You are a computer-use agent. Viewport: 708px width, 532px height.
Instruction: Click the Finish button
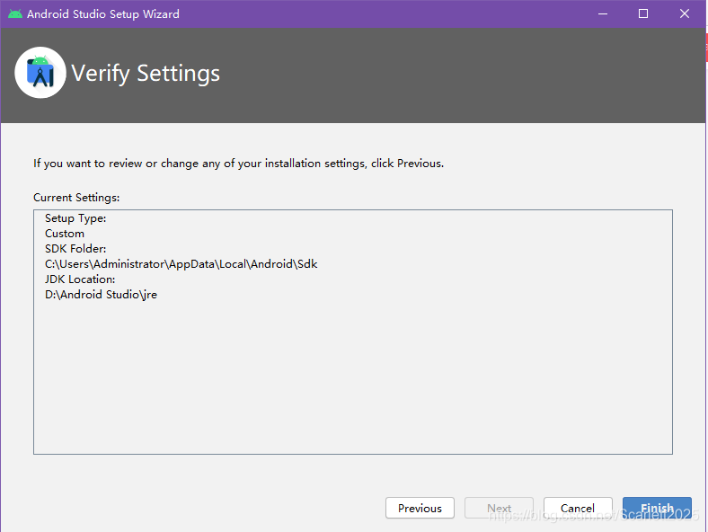pos(657,508)
